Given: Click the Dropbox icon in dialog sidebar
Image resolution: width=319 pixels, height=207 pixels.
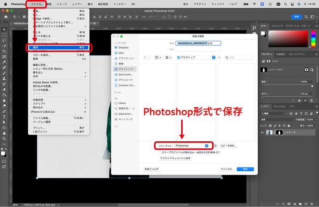Looking at the screenshot, I should [x=116, y=48].
